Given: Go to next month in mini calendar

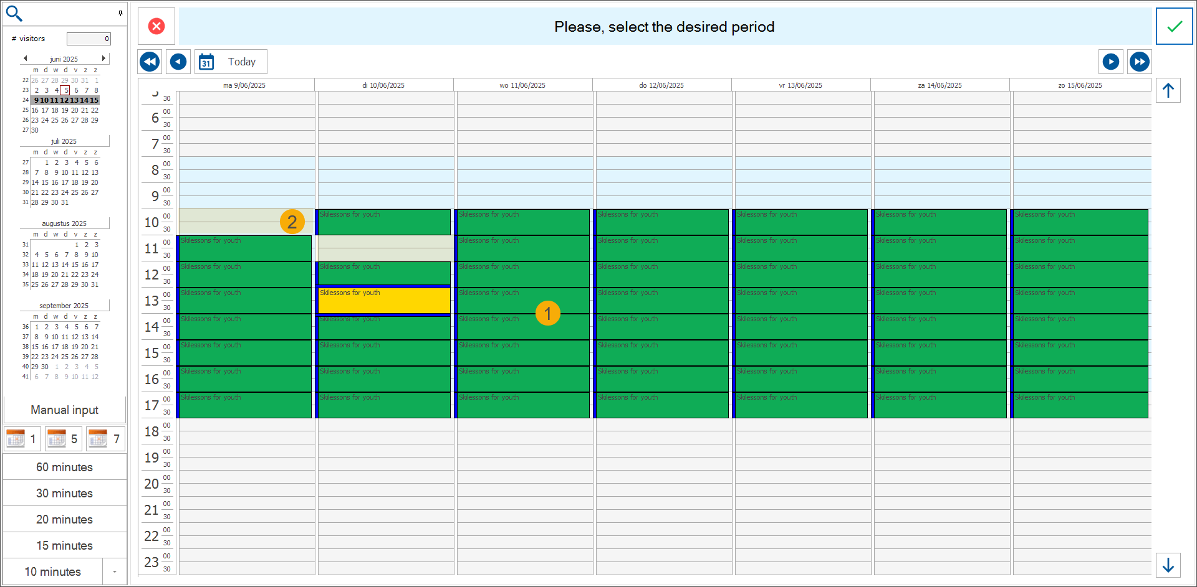Looking at the screenshot, I should pyautogui.click(x=103, y=59).
